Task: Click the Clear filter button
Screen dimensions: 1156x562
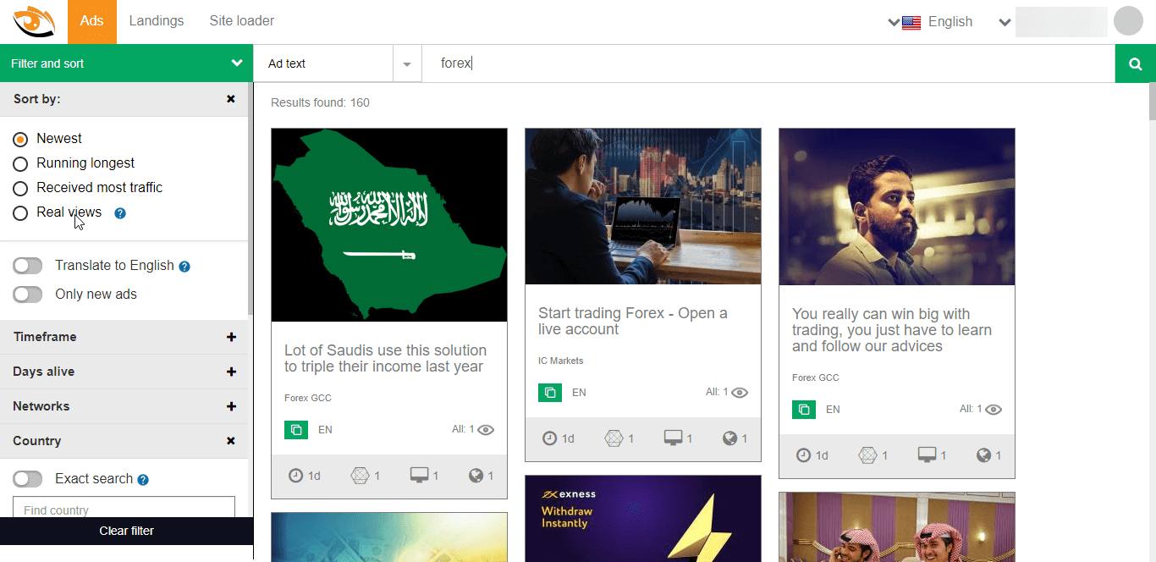Action: point(127,532)
